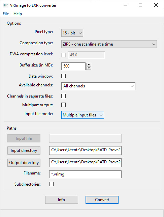Open the Pixel type dropdown

point(72,33)
